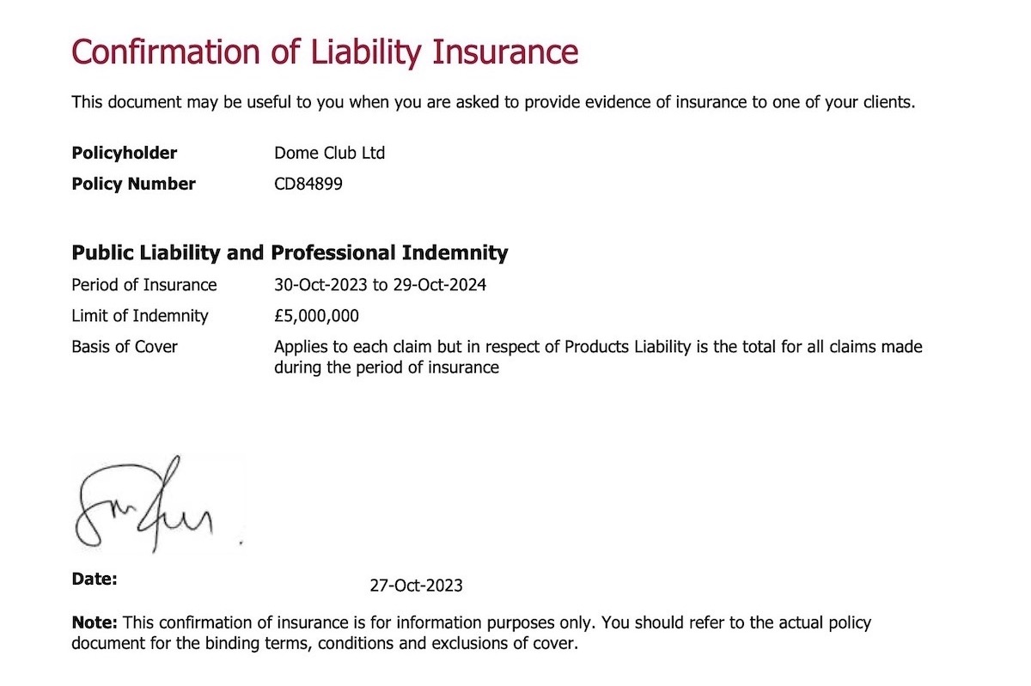Select the policy number CD84899

click(308, 184)
